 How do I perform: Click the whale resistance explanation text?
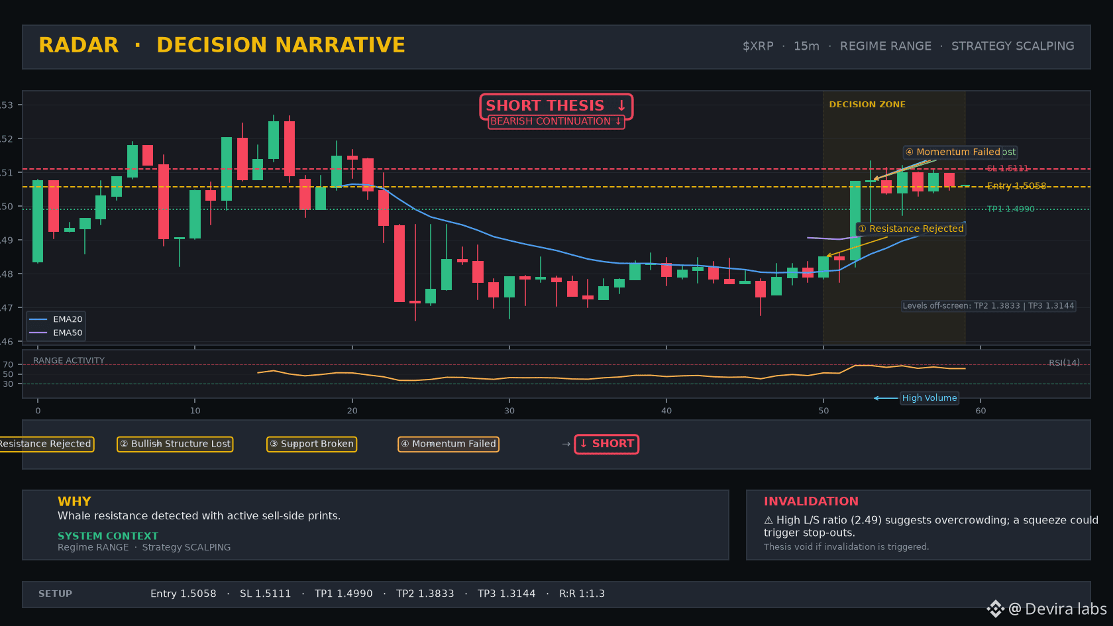click(199, 516)
